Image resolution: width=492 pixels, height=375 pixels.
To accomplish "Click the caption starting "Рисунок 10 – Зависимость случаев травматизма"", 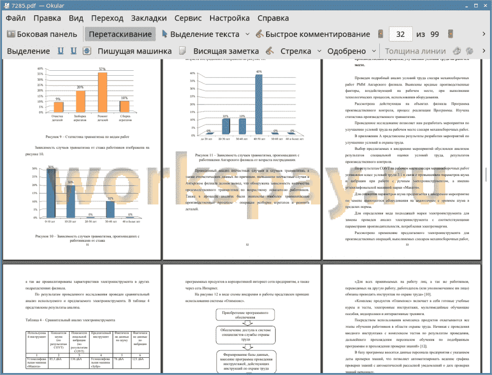I will pos(87,238).
